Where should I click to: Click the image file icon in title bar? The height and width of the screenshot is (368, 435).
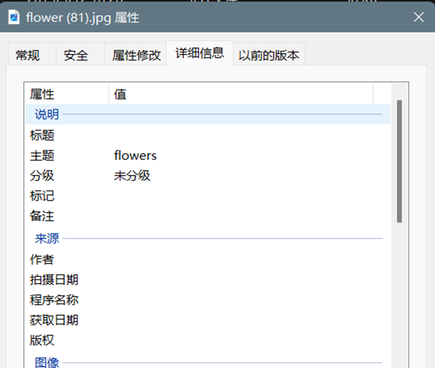point(13,18)
